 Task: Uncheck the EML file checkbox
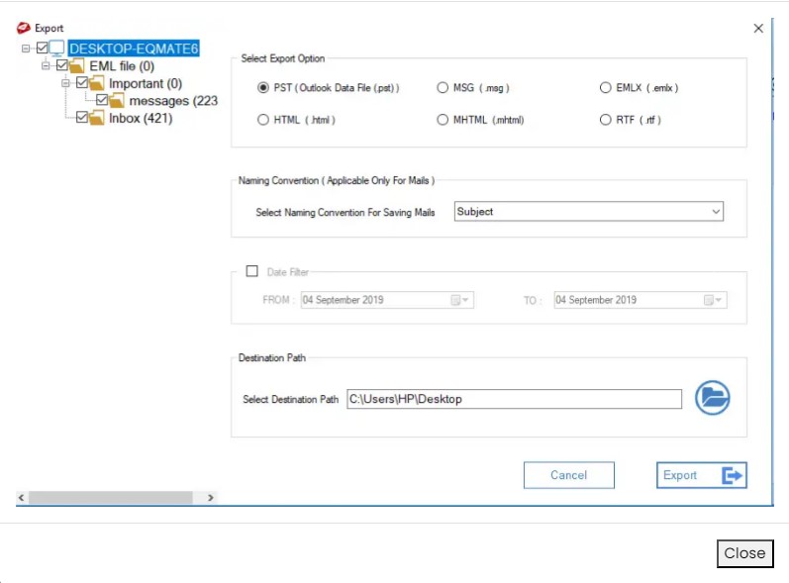click(x=62, y=65)
